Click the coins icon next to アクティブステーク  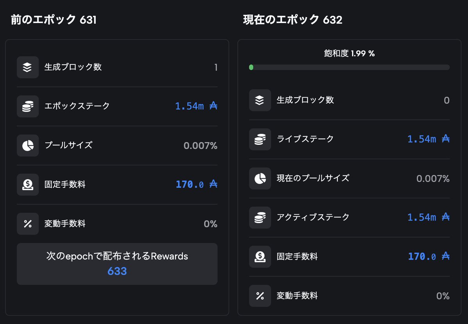[x=260, y=218]
